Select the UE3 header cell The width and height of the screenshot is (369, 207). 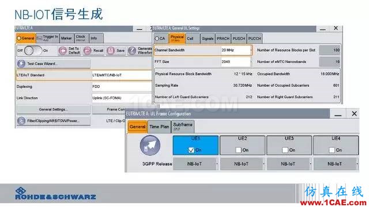[x=289, y=145]
